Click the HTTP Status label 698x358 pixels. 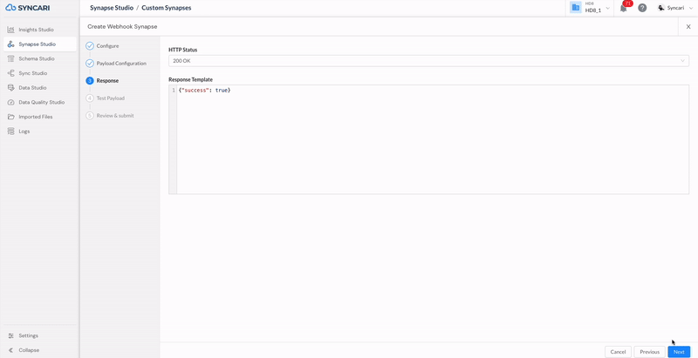point(183,50)
